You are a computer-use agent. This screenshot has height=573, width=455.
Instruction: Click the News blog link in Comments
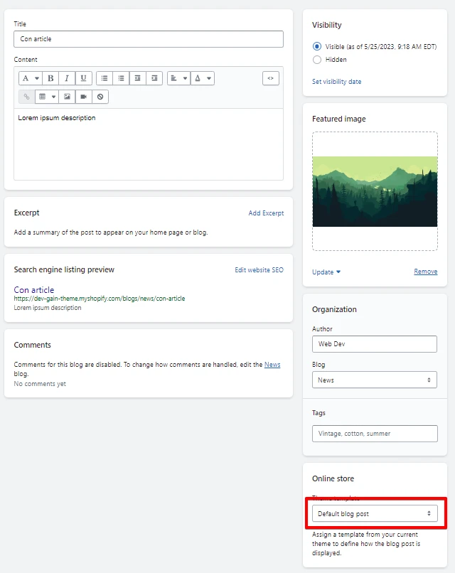point(272,365)
